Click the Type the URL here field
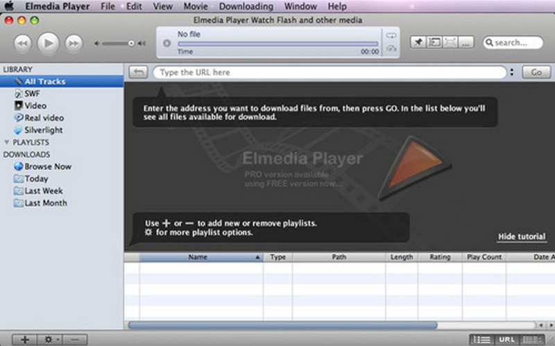Viewport: 555px width, 346px height. click(330, 72)
